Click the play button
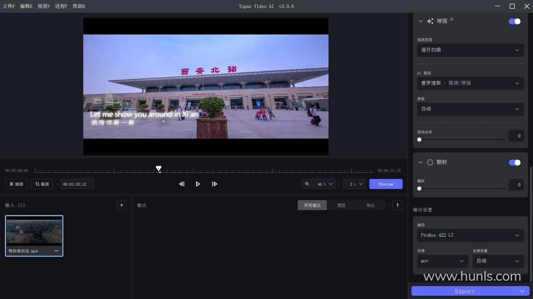Image resolution: width=533 pixels, height=299 pixels. pyautogui.click(x=198, y=184)
